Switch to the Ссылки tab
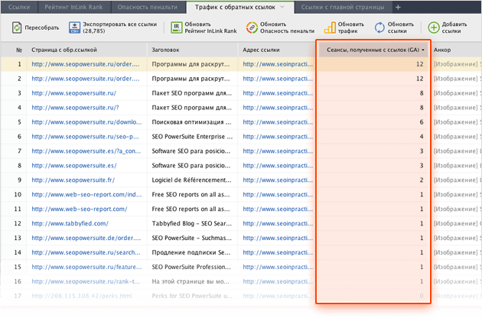Screen dimensions: 482x318 pyautogui.click(x=19, y=7)
